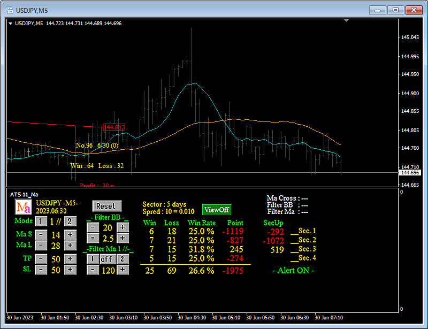This screenshot has height=329, width=428.
Task: Decrease Filter BB period 20
Action: (93, 227)
